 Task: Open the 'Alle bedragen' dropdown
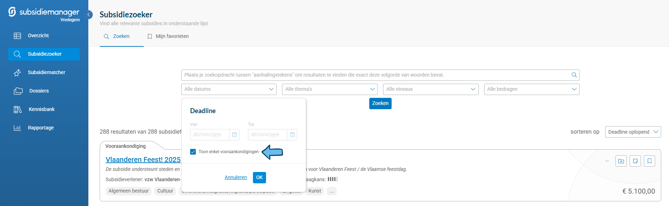(x=531, y=89)
